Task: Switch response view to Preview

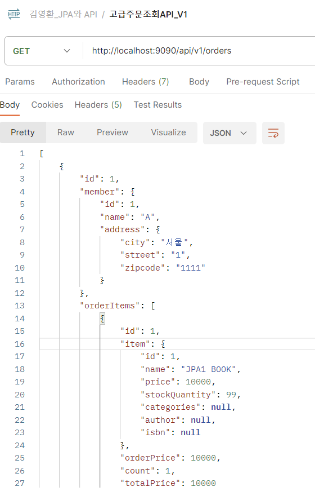Action: [x=112, y=132]
